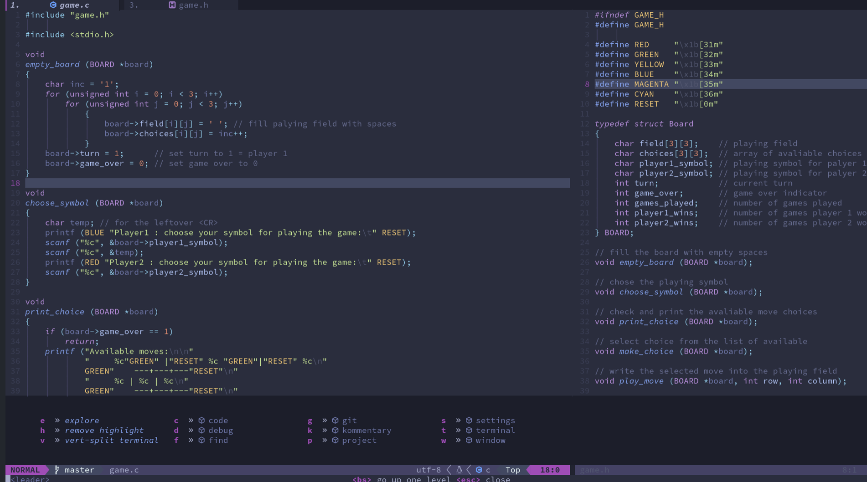Viewport: 867px width, 482px height.
Task: Click the settings group package icon
Action: click(469, 420)
